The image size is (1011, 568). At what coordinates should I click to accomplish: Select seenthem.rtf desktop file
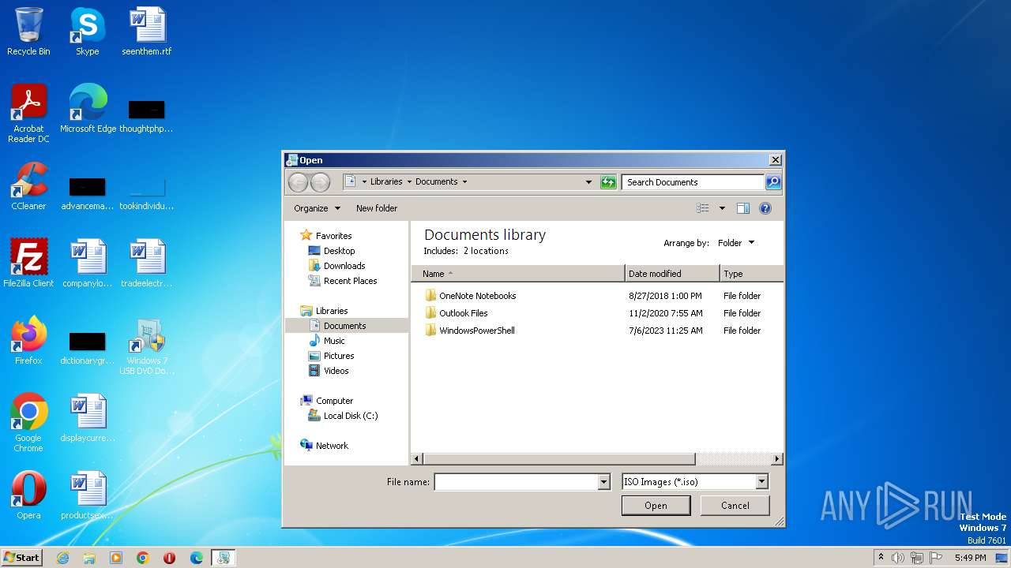pyautogui.click(x=147, y=32)
